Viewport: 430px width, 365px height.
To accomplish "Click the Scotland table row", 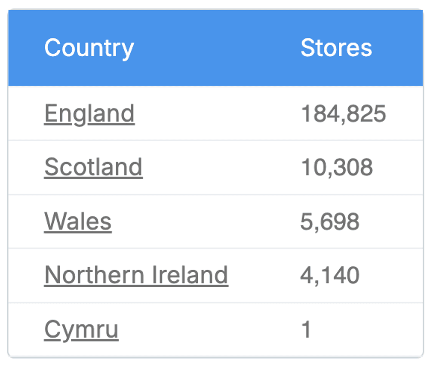I will click(215, 167).
